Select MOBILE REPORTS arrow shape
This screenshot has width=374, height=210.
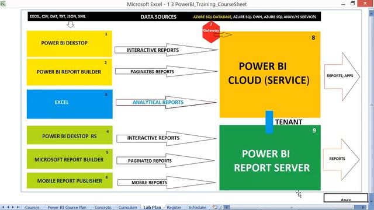coord(167,183)
